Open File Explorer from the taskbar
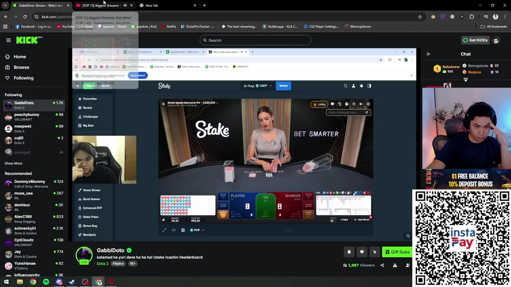 click(20, 282)
